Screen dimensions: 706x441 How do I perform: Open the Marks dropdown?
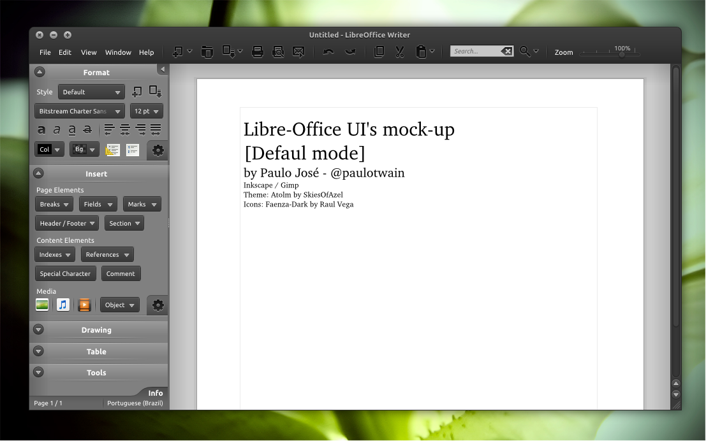click(142, 205)
